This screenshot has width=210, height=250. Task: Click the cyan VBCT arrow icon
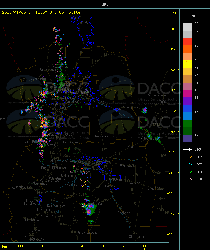188,164
